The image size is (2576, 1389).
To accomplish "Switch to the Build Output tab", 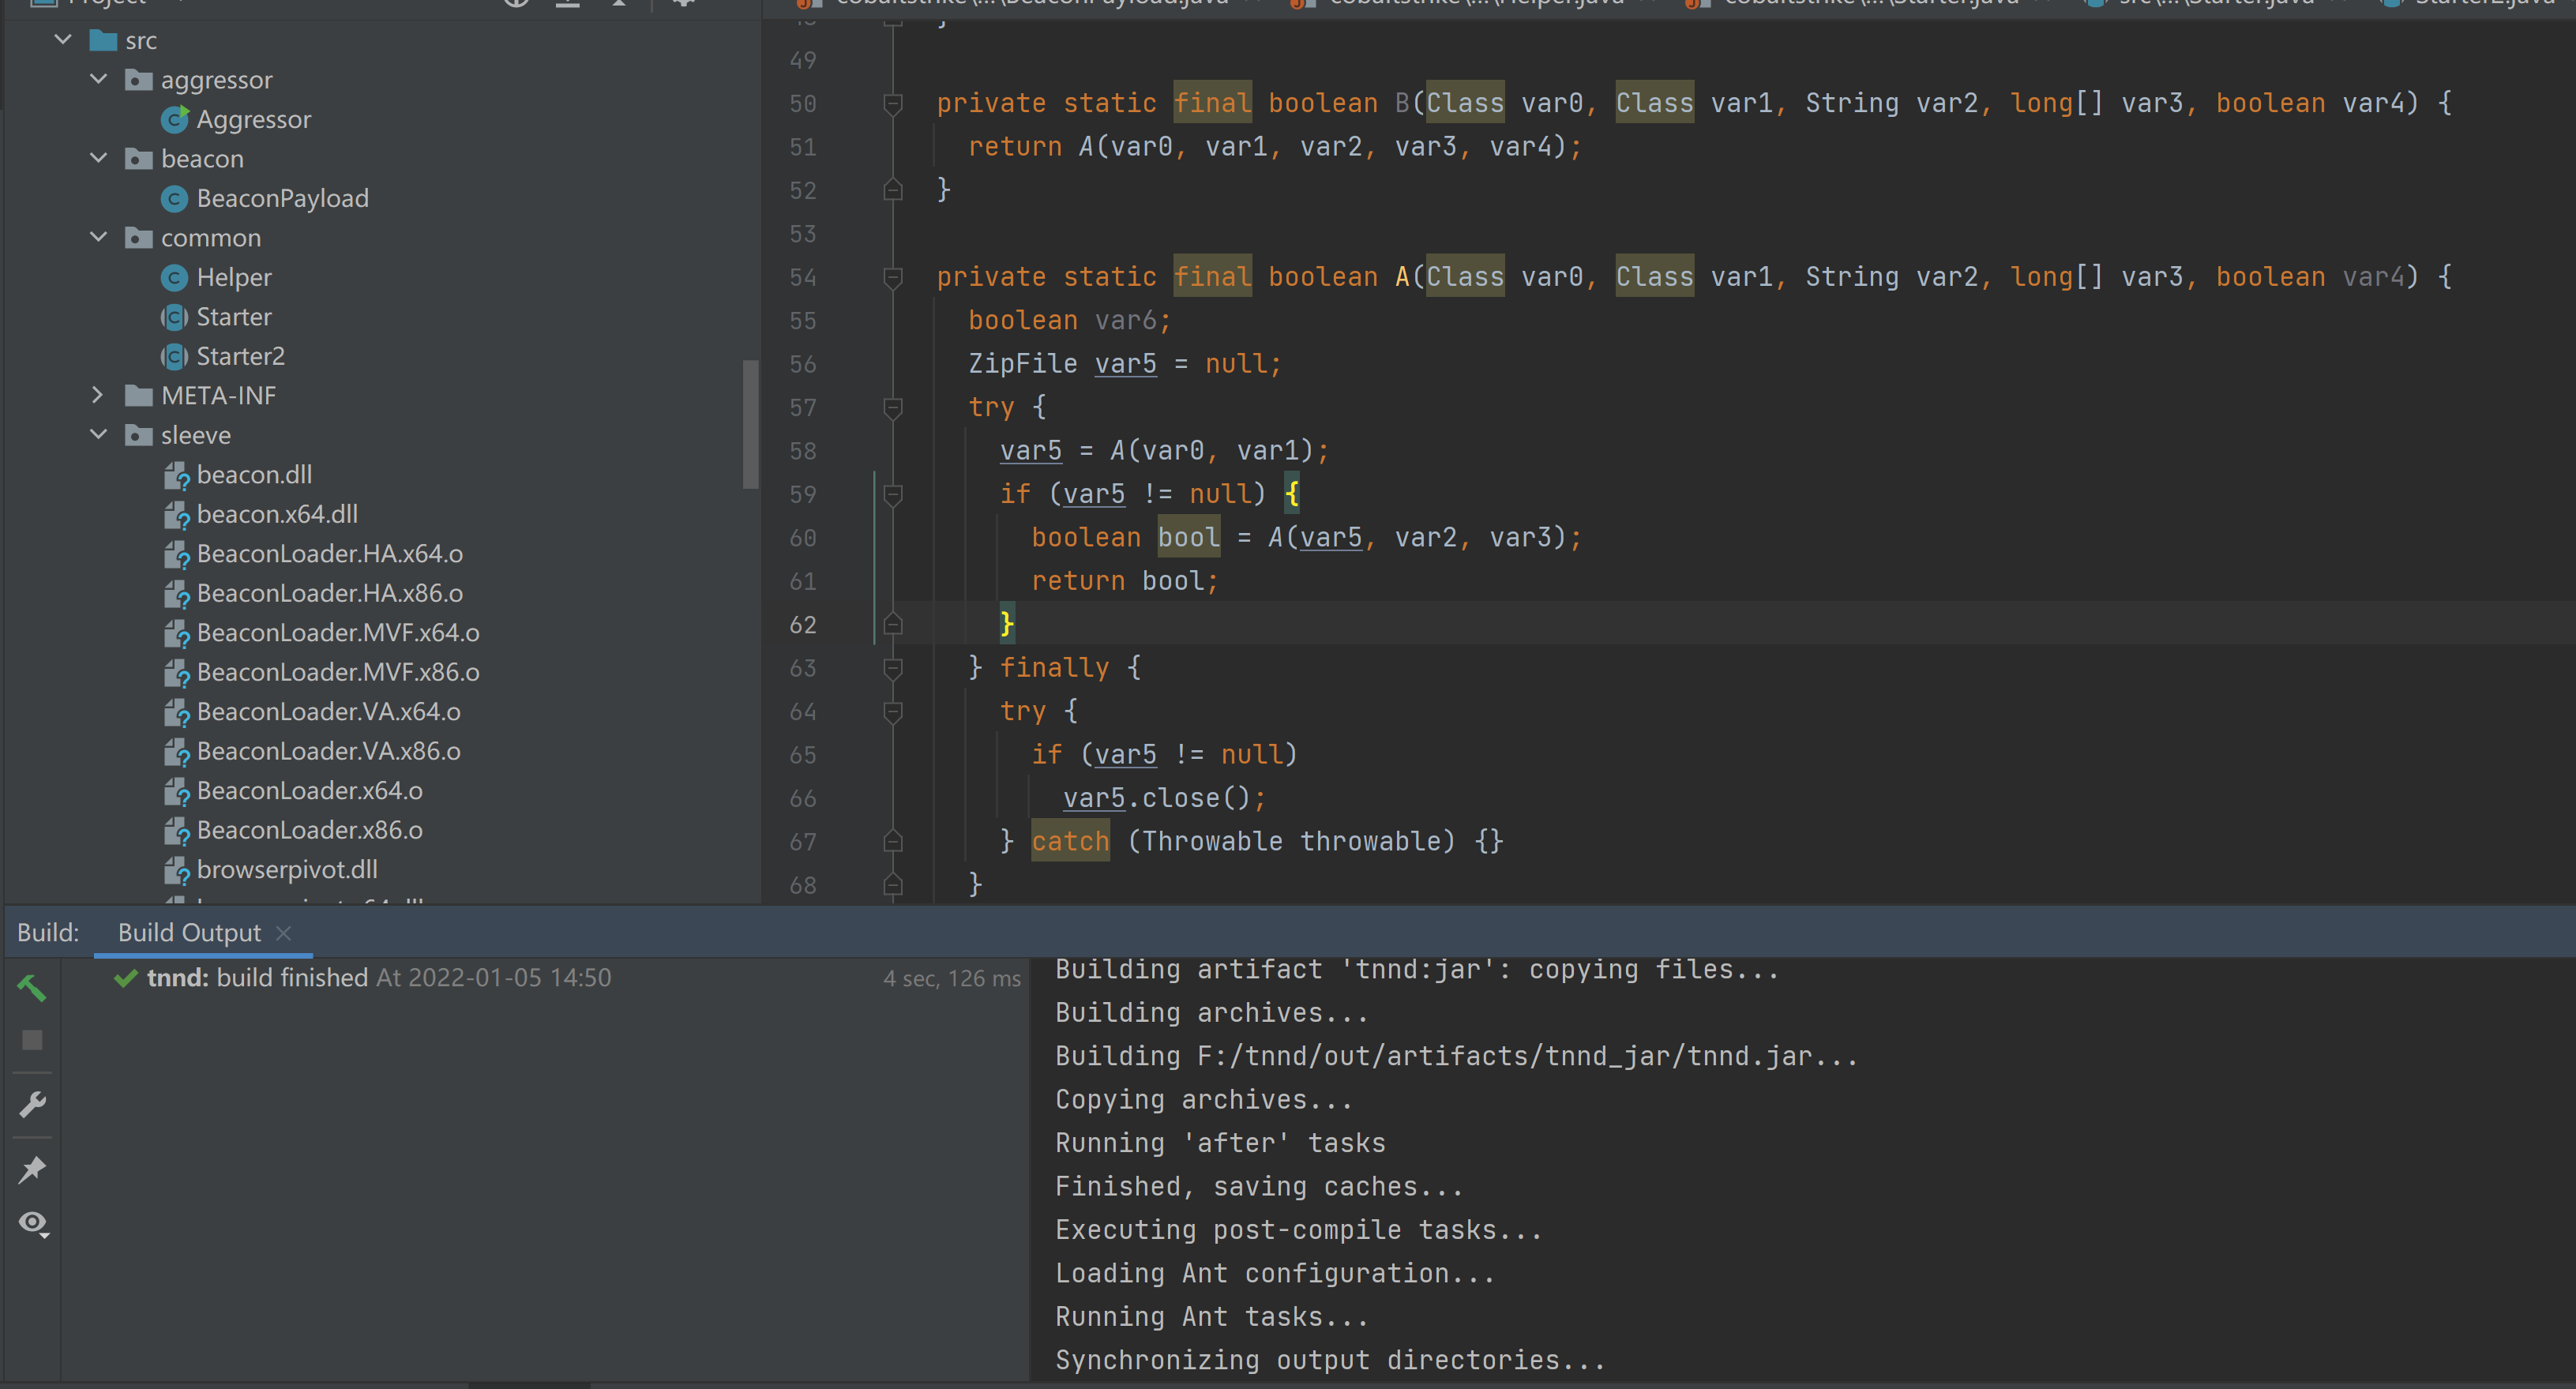I will pos(189,933).
